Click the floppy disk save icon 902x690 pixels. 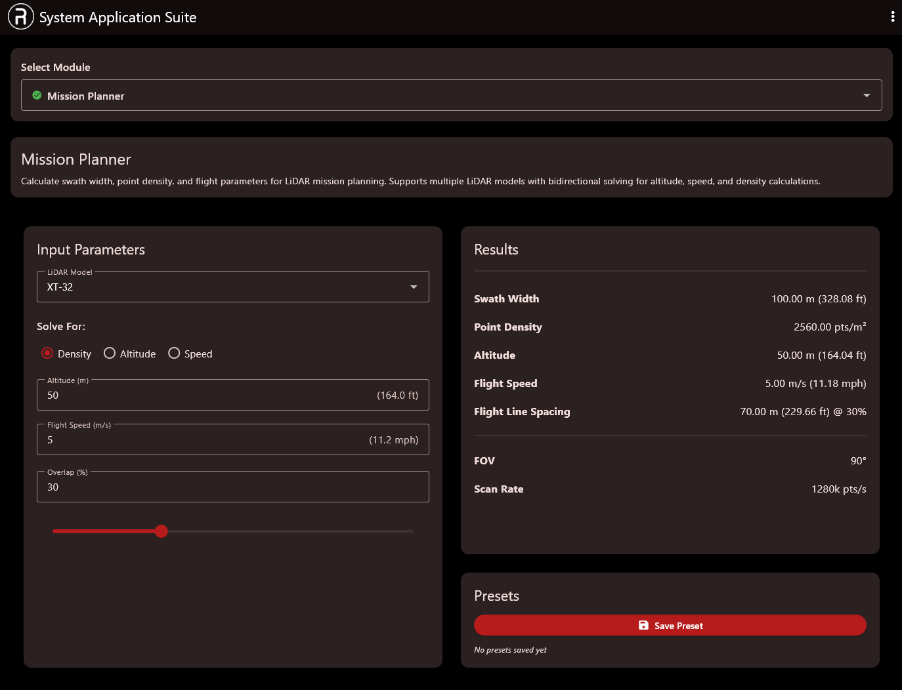coord(643,626)
